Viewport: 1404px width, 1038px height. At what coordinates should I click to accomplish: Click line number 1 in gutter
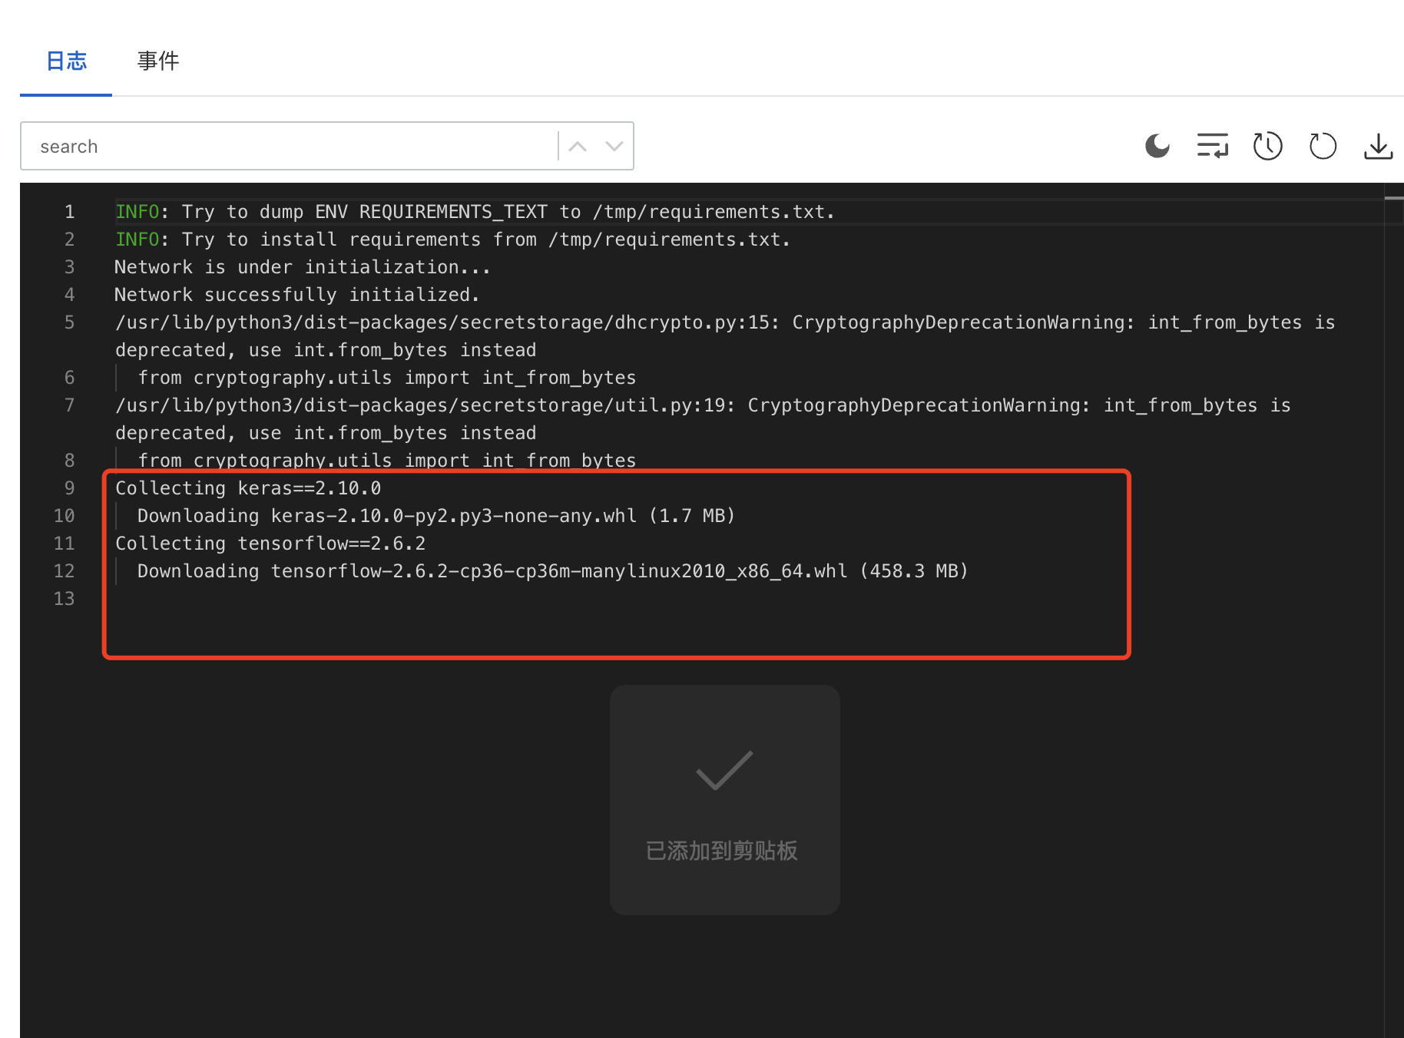point(70,212)
